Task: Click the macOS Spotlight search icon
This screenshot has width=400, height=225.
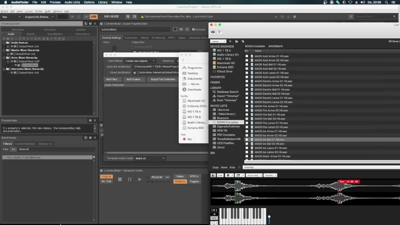Action: 387,2
